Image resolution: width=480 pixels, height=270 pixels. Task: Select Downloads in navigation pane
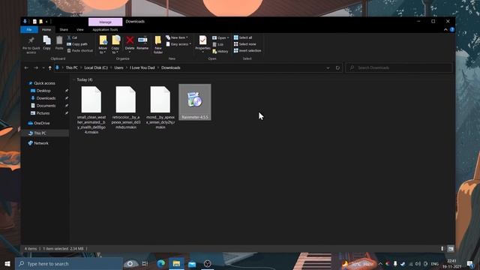click(46, 98)
